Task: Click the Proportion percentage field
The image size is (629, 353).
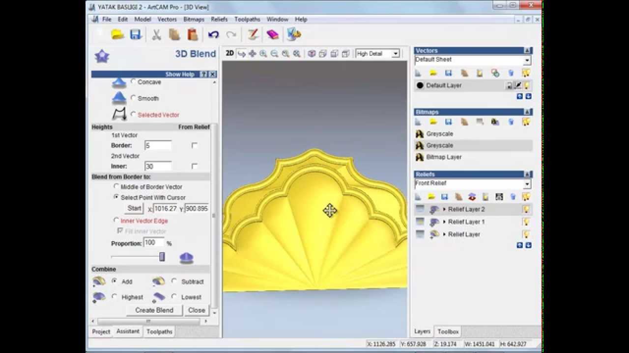Action: pos(154,243)
